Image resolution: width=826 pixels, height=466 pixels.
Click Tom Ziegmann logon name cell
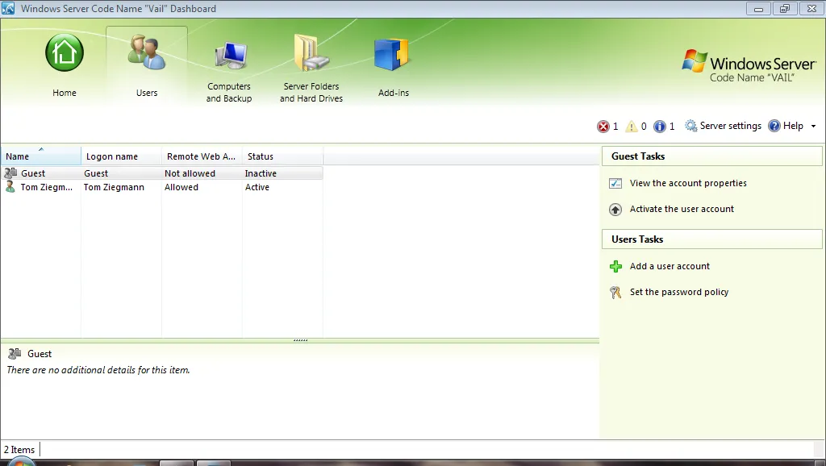coord(114,187)
